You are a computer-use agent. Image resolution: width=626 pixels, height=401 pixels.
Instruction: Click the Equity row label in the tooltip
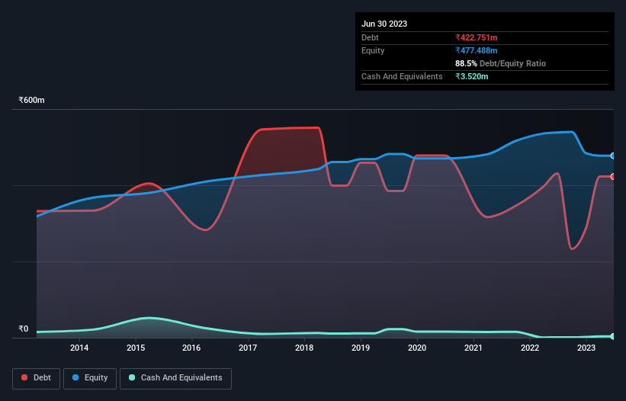click(x=373, y=50)
